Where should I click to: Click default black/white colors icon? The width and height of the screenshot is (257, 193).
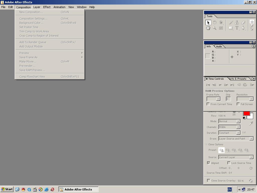(x=244, y=118)
